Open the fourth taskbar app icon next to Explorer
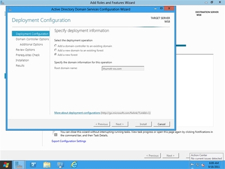225x169 pixels. [60, 165]
